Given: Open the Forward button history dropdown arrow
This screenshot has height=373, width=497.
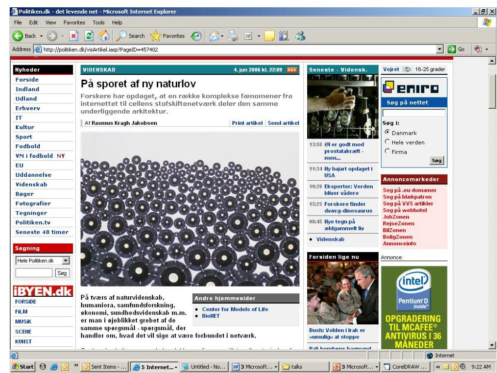Looking at the screenshot, I should 63,36.
